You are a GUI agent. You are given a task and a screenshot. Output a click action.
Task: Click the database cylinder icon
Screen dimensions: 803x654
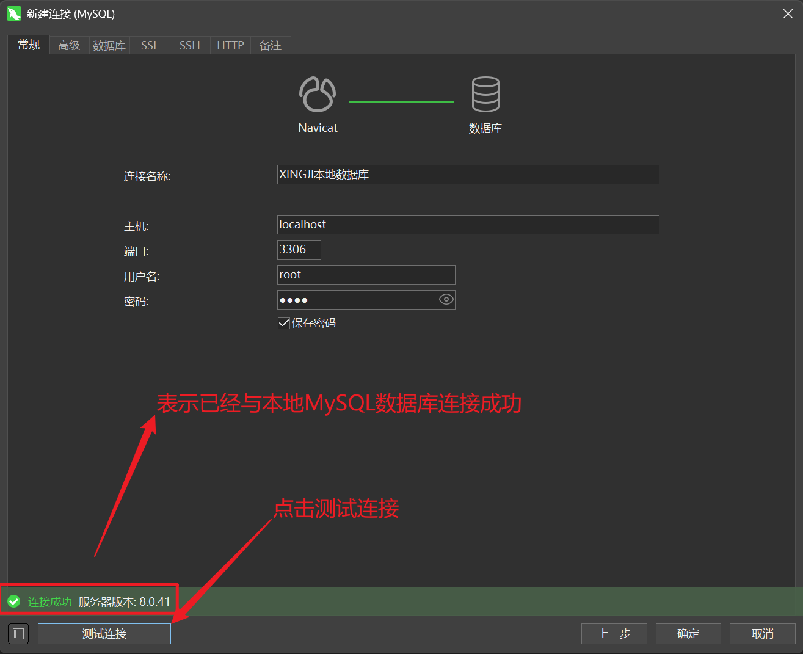(x=485, y=95)
